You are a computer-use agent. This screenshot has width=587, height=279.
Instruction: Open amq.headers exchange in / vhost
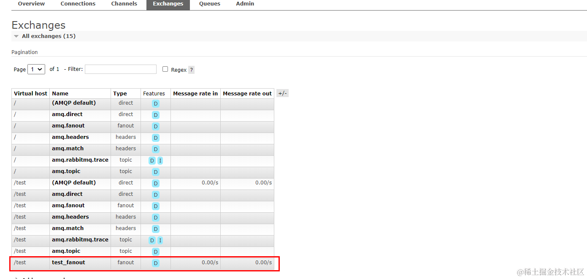(x=70, y=137)
